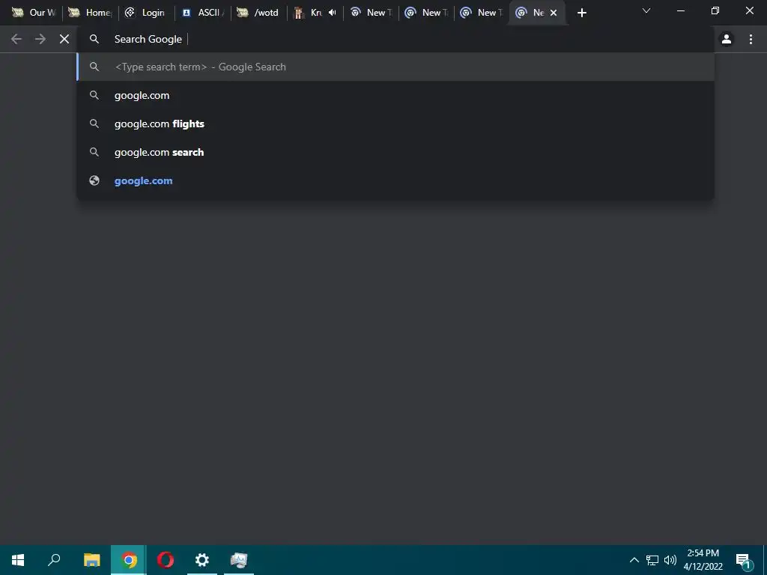
Task: Open Settings gear in the taskbar
Action: 202,560
